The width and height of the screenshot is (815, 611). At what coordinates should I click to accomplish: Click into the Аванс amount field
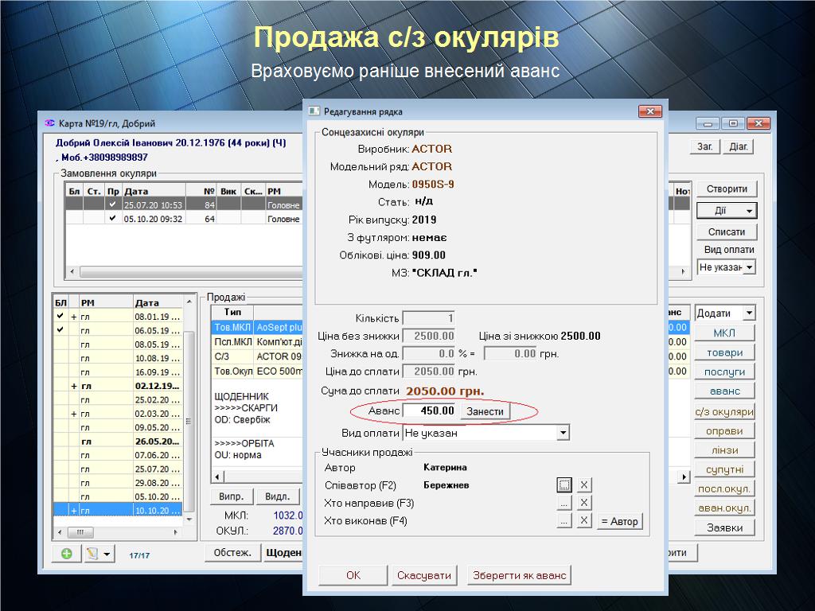click(x=430, y=411)
